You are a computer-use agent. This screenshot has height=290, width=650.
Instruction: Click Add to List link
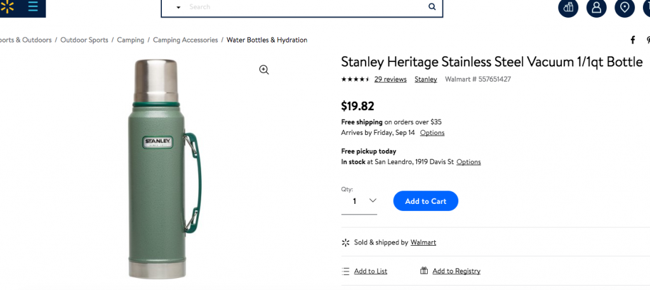371,271
